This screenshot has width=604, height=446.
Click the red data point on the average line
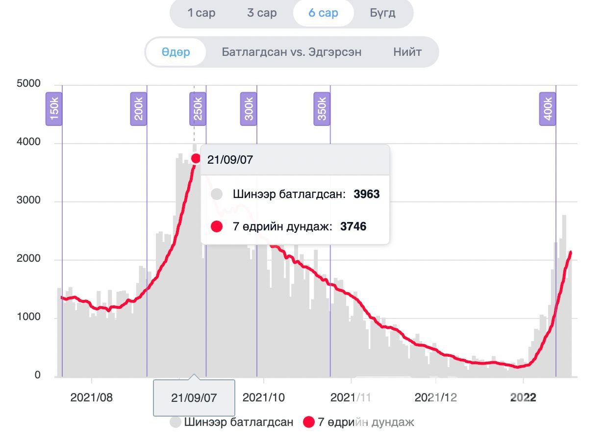click(196, 158)
